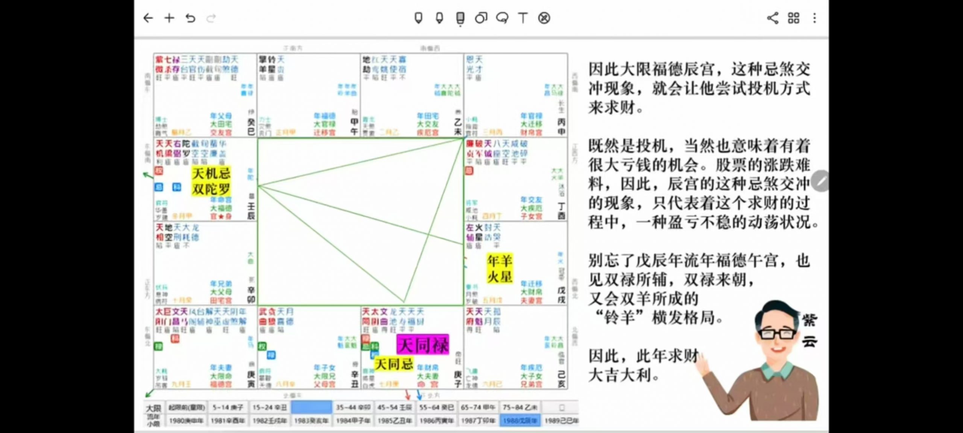
Task: Select the highlighter marker tool
Action: click(460, 19)
